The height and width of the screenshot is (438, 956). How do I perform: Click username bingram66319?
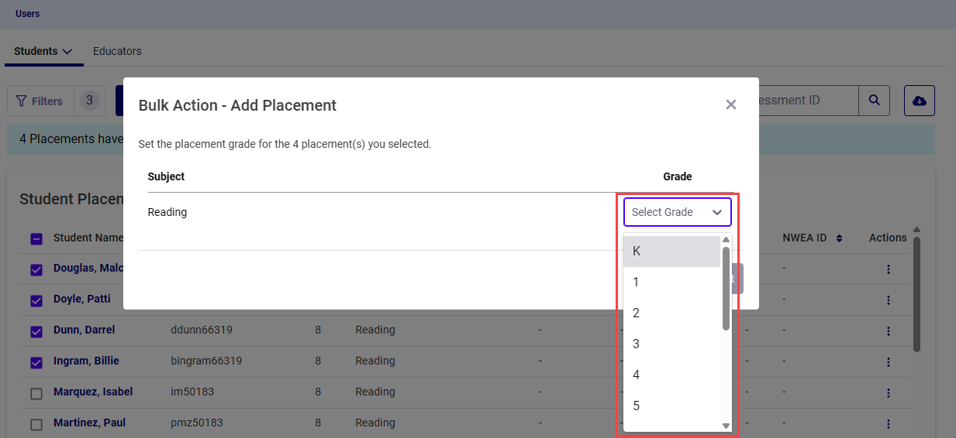(206, 361)
